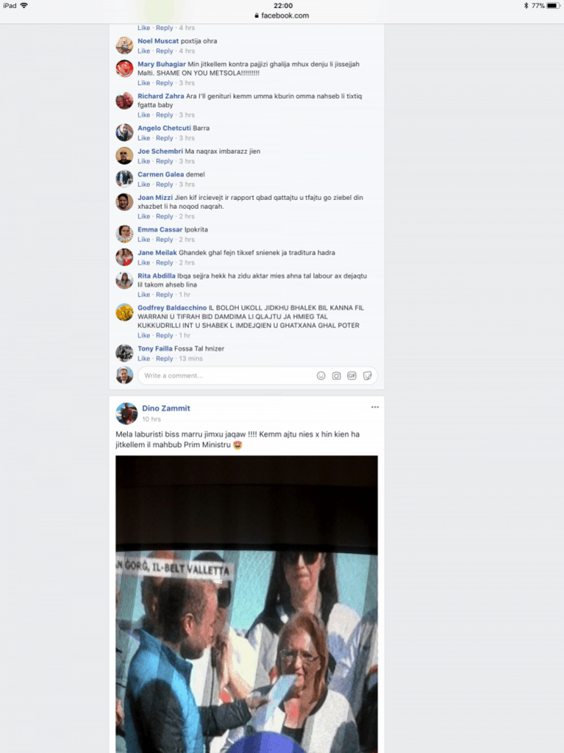This screenshot has height=753, width=564.
Task: Tap Joe Schembri's profile picture
Action: (124, 156)
